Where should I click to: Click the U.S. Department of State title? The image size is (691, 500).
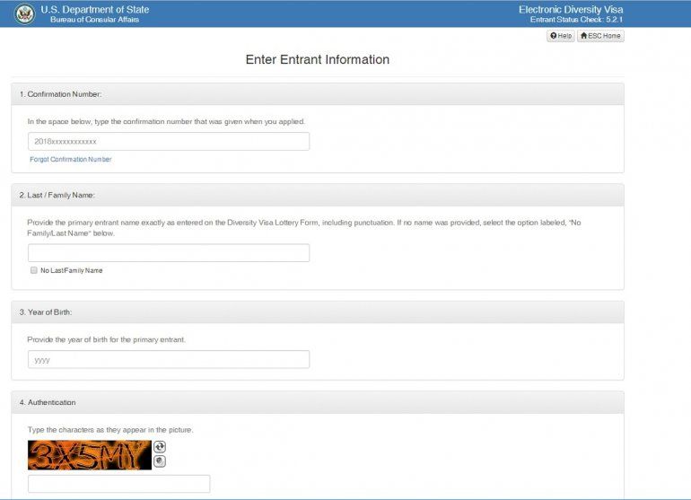(95, 9)
